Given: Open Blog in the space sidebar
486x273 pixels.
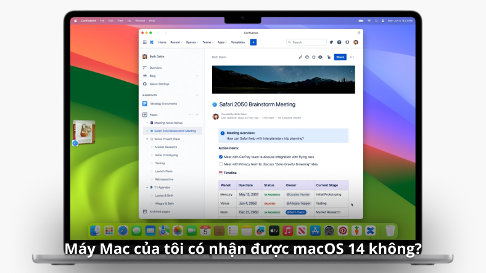Looking at the screenshot, I should coord(152,76).
